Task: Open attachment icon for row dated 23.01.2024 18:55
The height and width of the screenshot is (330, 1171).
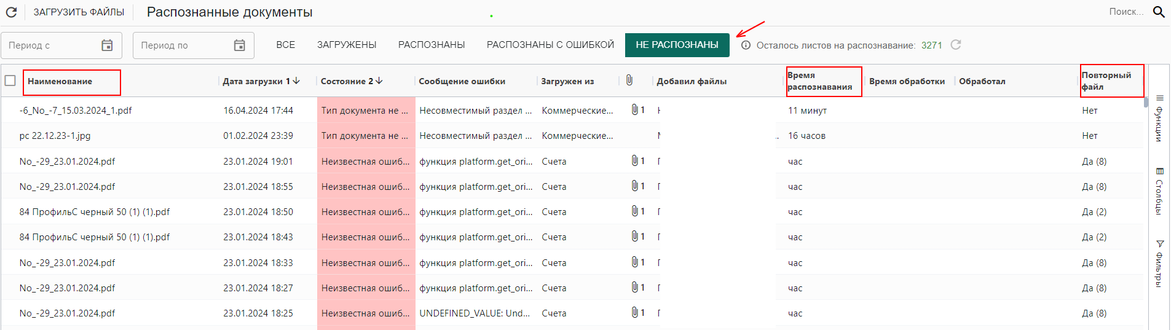Action: pyautogui.click(x=635, y=186)
